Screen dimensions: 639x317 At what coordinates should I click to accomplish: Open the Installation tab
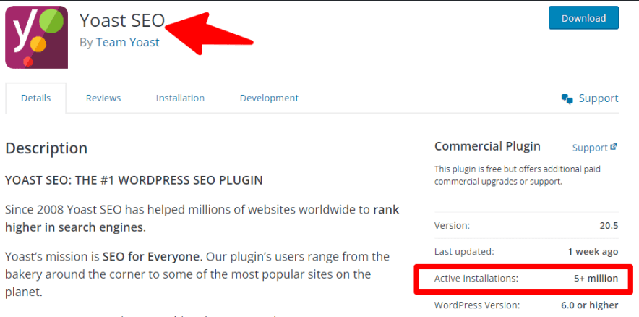180,98
